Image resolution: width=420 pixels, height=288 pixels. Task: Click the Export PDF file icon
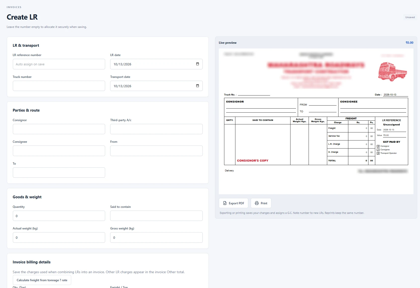(225, 203)
